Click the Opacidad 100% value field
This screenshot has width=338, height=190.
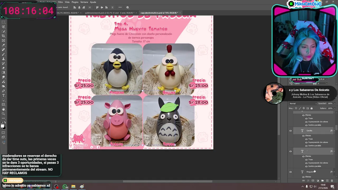pyautogui.click(x=330, y=103)
